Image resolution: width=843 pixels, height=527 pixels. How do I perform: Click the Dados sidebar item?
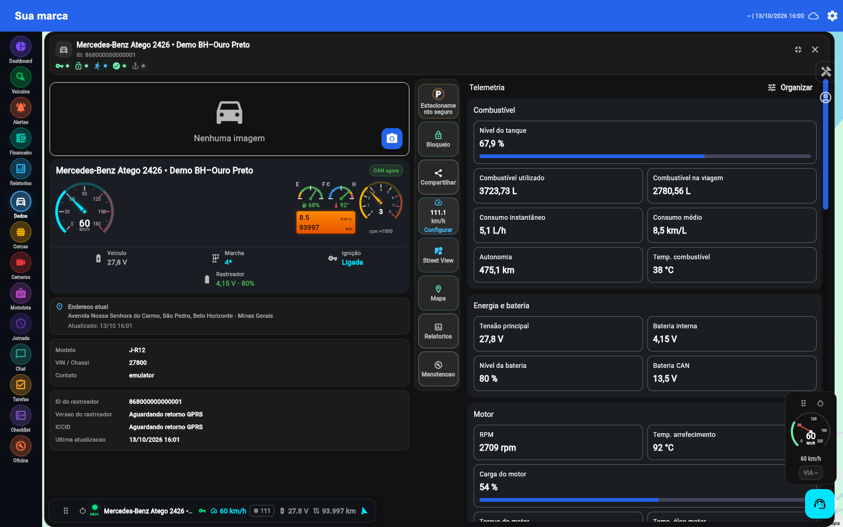click(21, 204)
